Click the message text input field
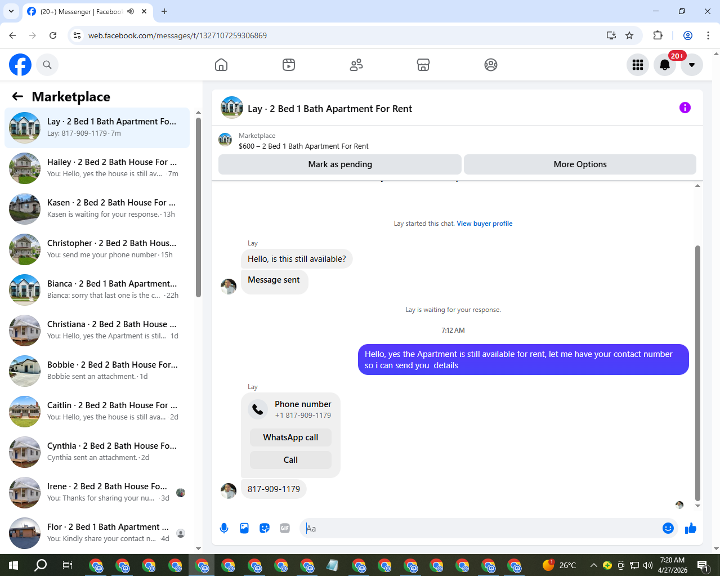 click(x=481, y=528)
